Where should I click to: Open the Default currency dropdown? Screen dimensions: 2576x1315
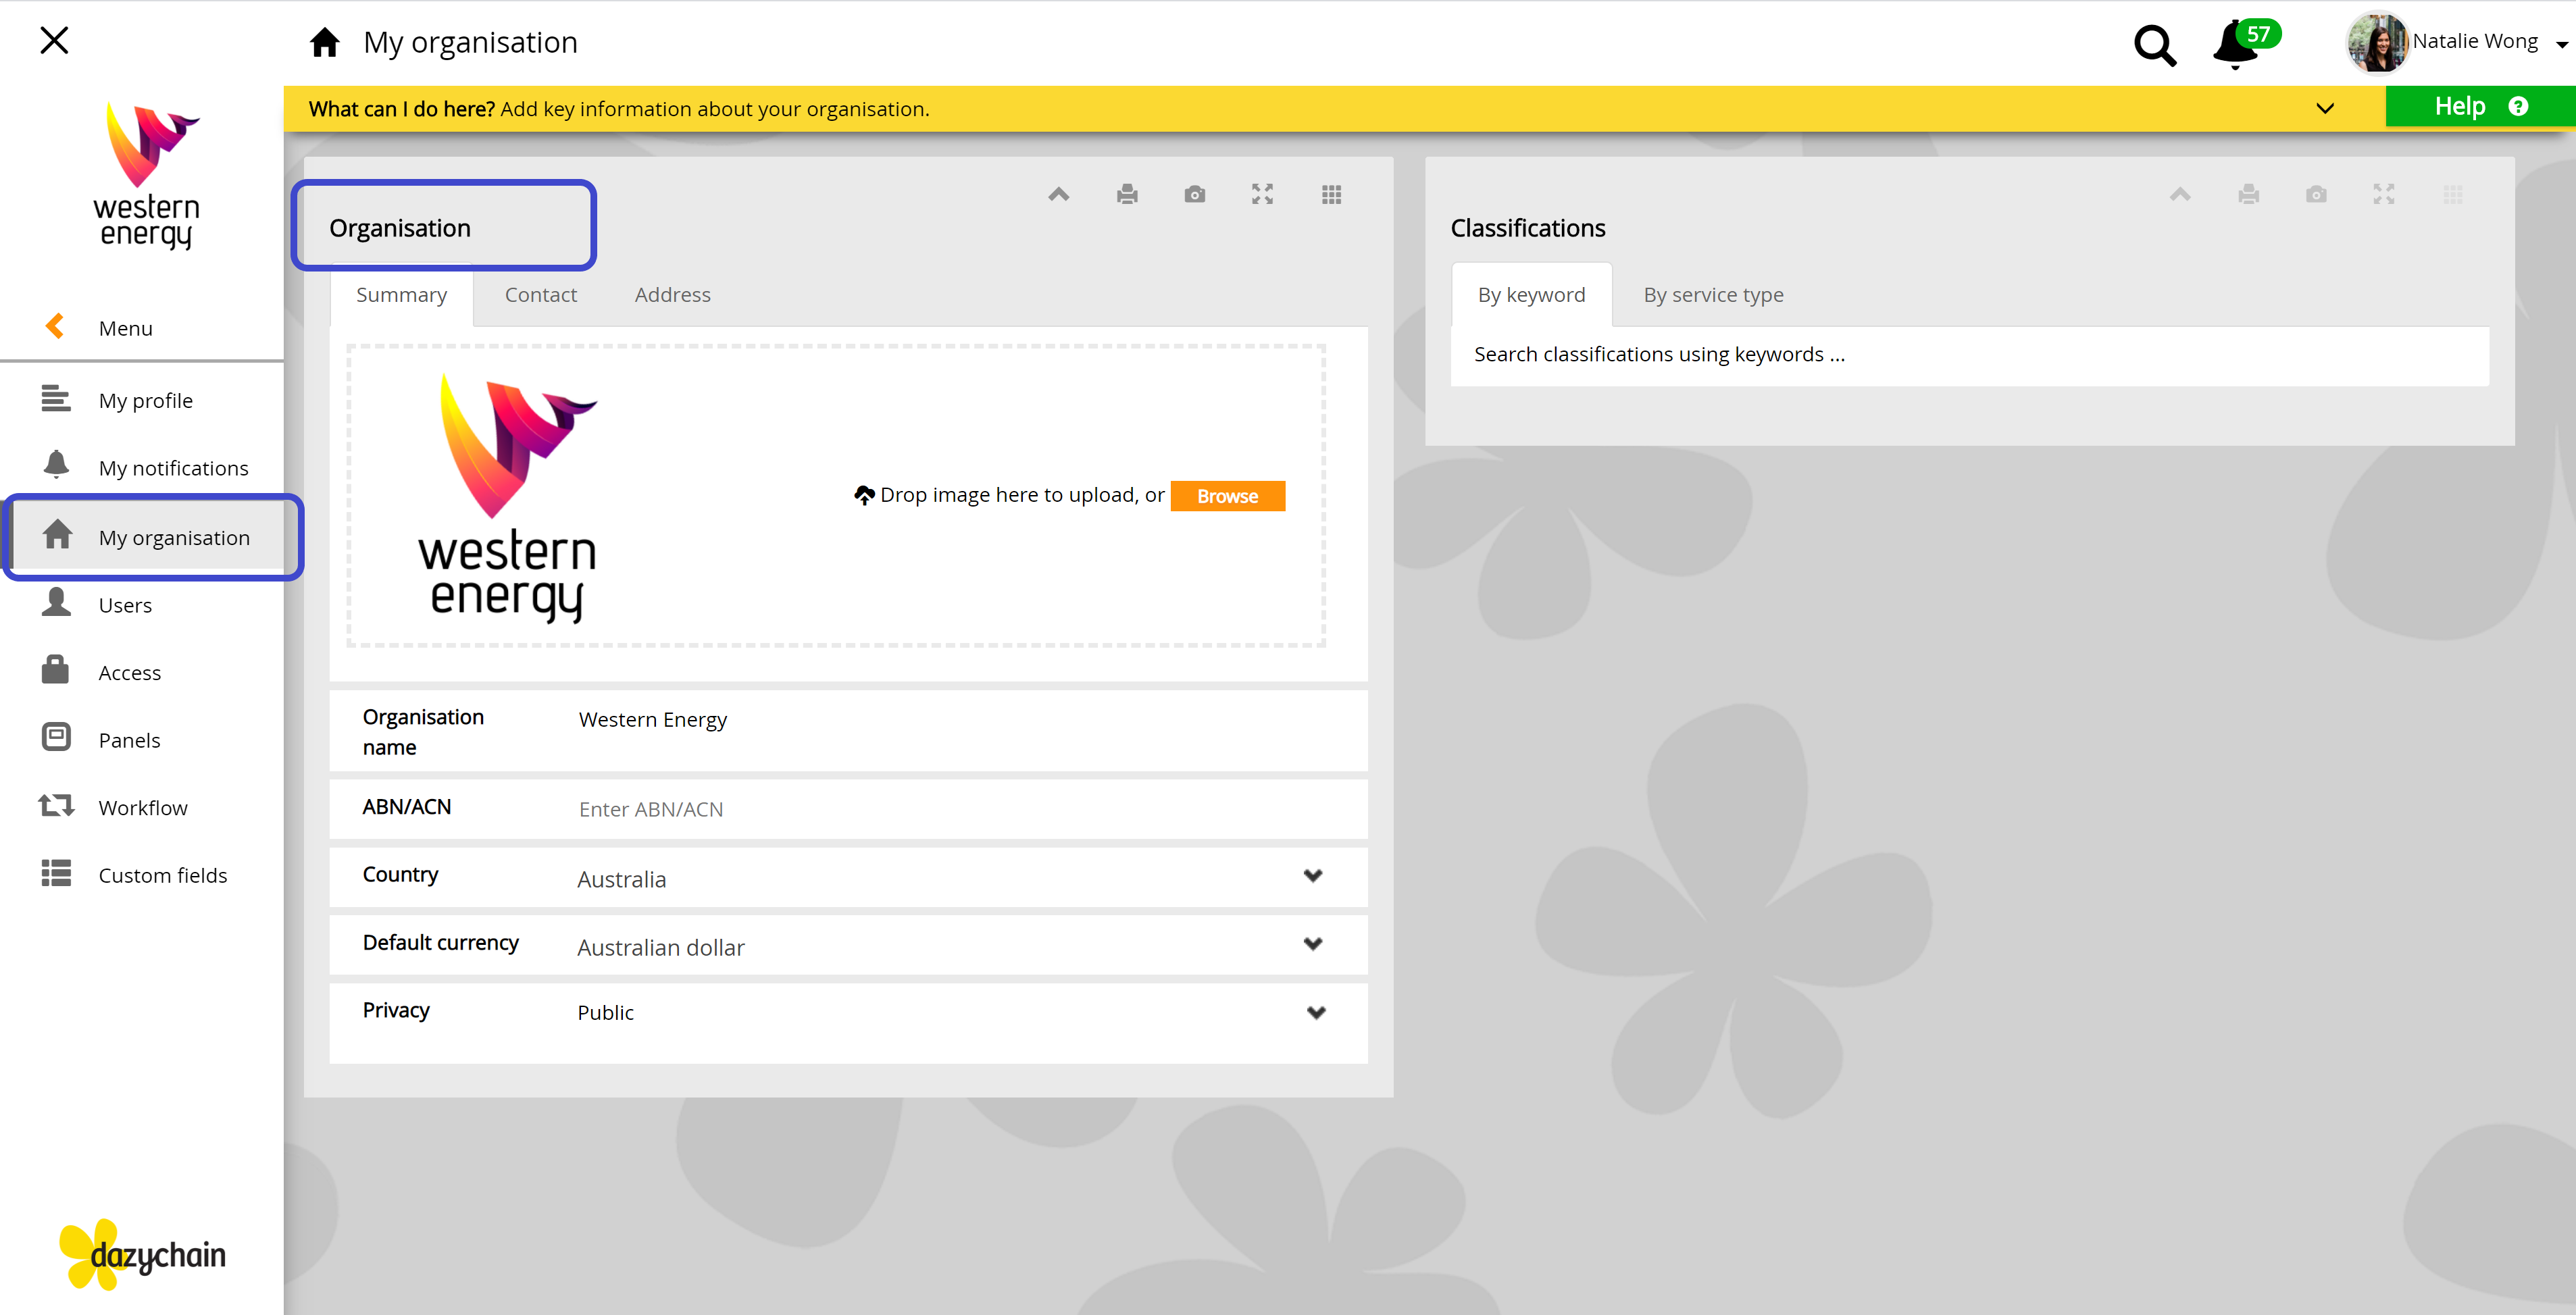(848, 945)
